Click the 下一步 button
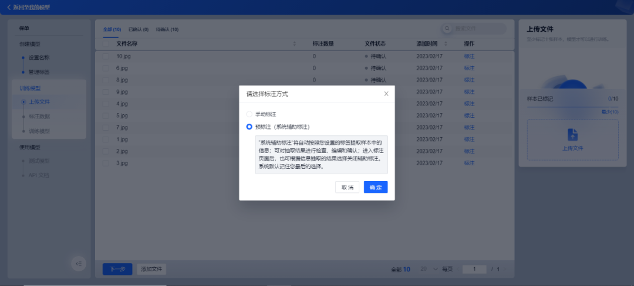634x286 pixels. (x=117, y=269)
